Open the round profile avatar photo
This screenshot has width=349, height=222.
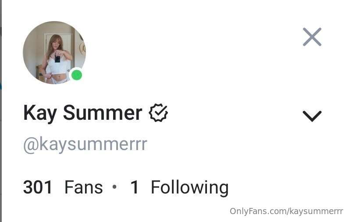coord(54,53)
